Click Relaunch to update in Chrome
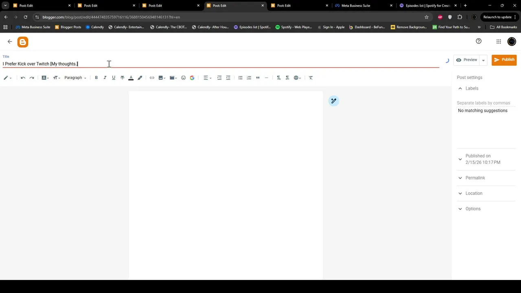The image size is (521, 293). pyautogui.click(x=499, y=17)
